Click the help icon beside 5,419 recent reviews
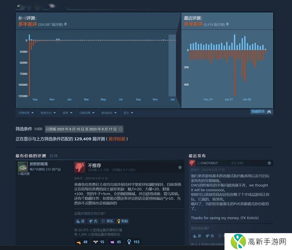The width and height of the screenshot is (292, 250). tap(227, 24)
